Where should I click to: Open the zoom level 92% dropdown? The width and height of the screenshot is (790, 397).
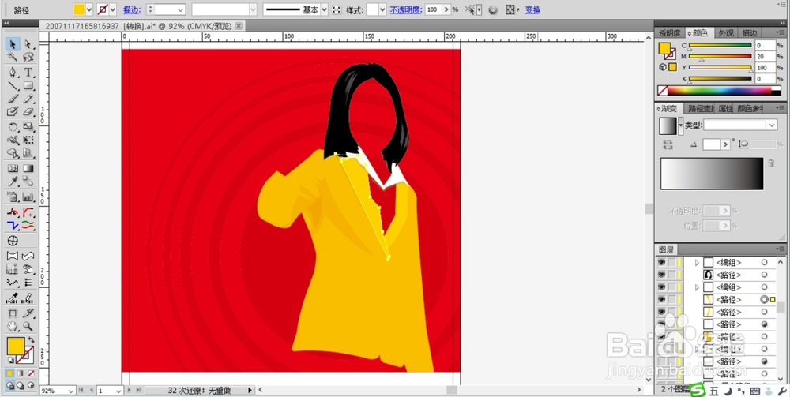(70, 391)
